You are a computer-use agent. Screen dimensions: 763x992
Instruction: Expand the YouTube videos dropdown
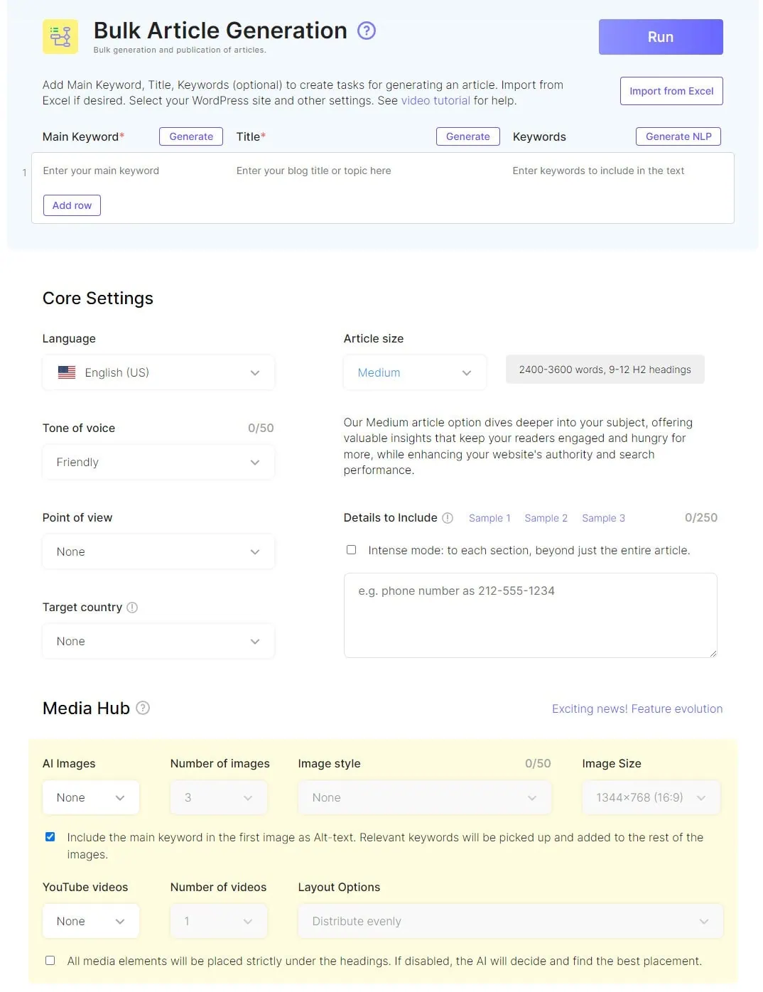click(x=91, y=921)
